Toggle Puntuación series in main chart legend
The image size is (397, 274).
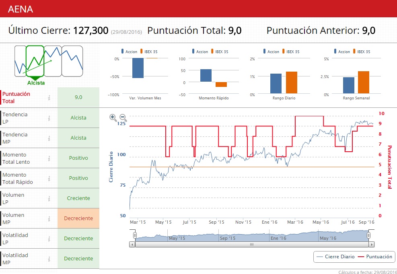click(375, 257)
